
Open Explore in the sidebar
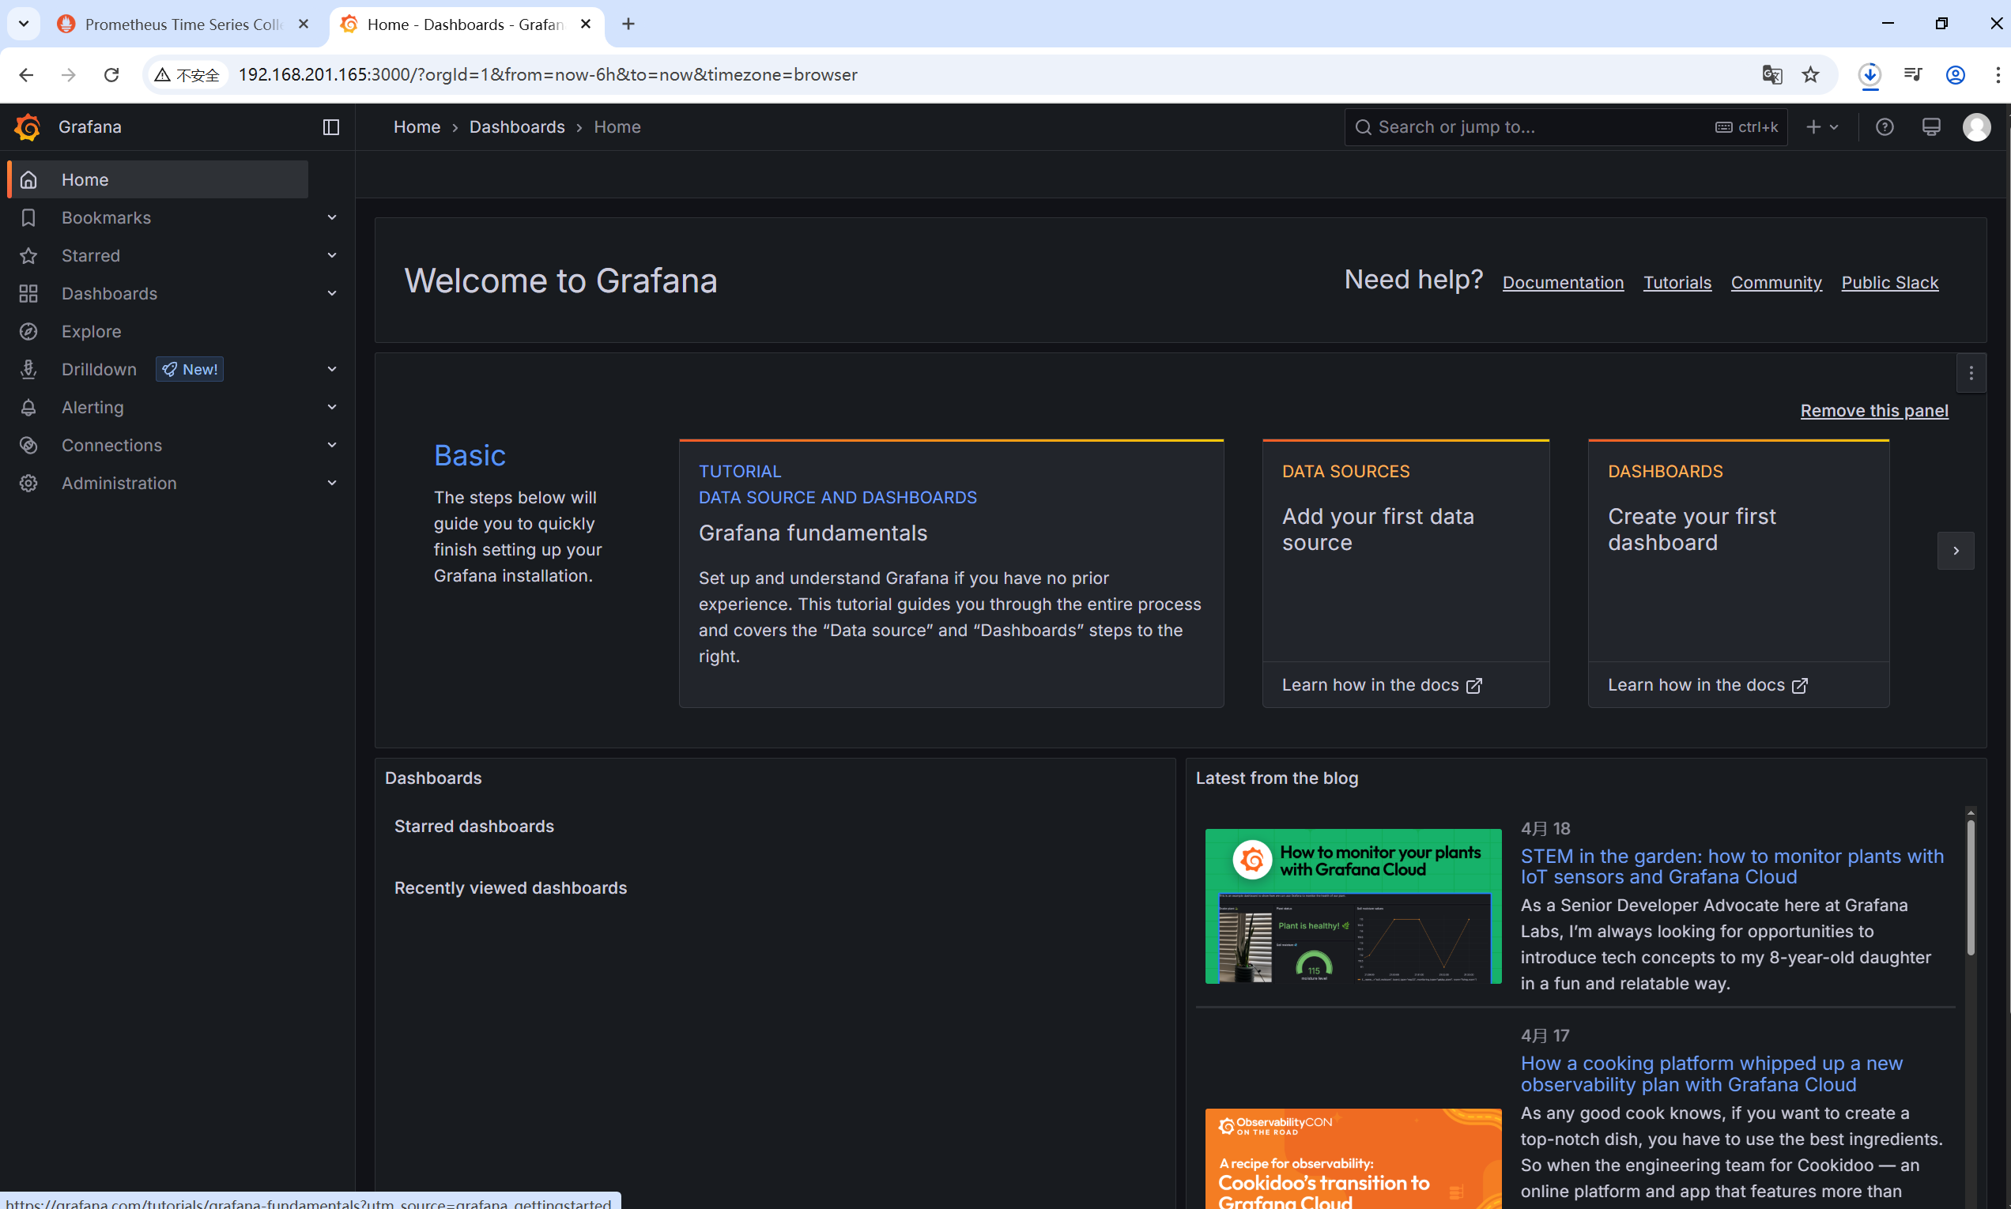click(91, 332)
